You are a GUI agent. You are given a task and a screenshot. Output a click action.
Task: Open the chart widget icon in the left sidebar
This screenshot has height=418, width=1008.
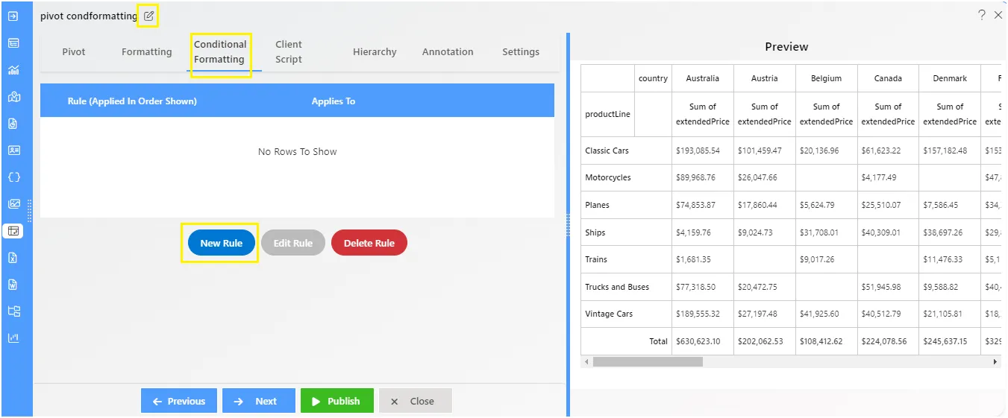tap(13, 70)
